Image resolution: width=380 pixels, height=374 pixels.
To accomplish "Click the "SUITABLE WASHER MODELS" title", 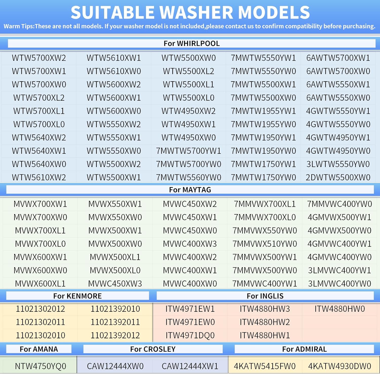I will coord(190,12).
